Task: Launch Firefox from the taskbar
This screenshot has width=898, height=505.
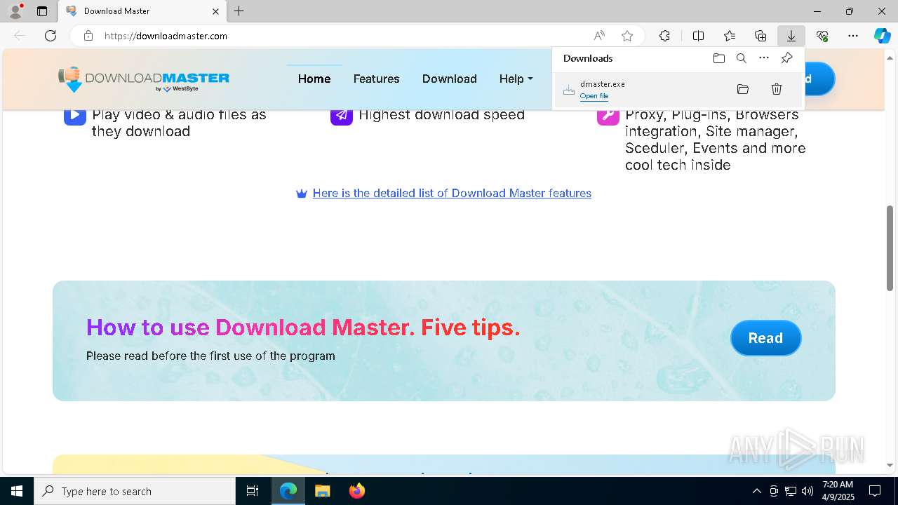Action: (356, 491)
